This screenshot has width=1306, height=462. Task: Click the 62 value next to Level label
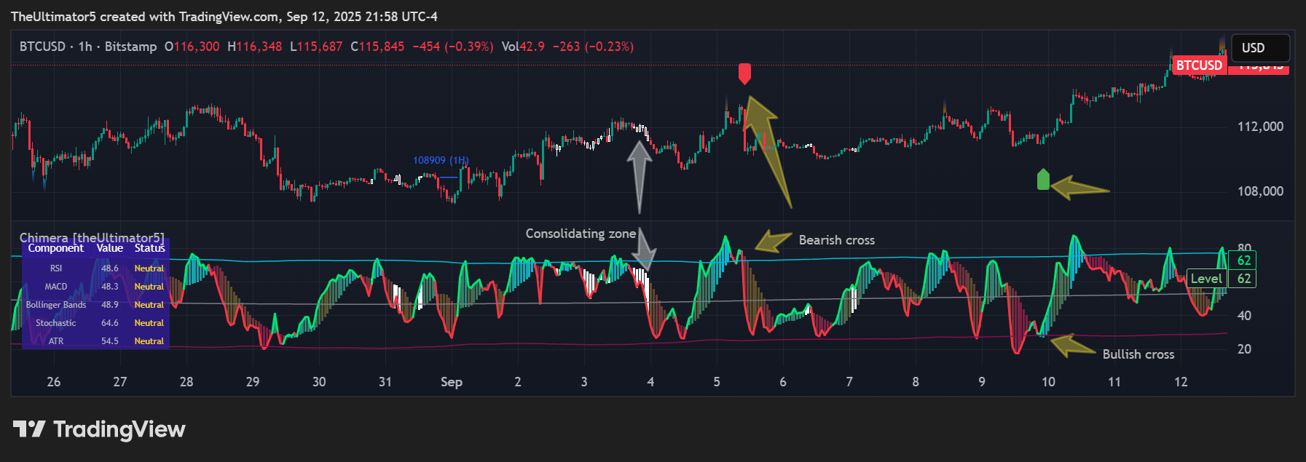[x=1243, y=279]
